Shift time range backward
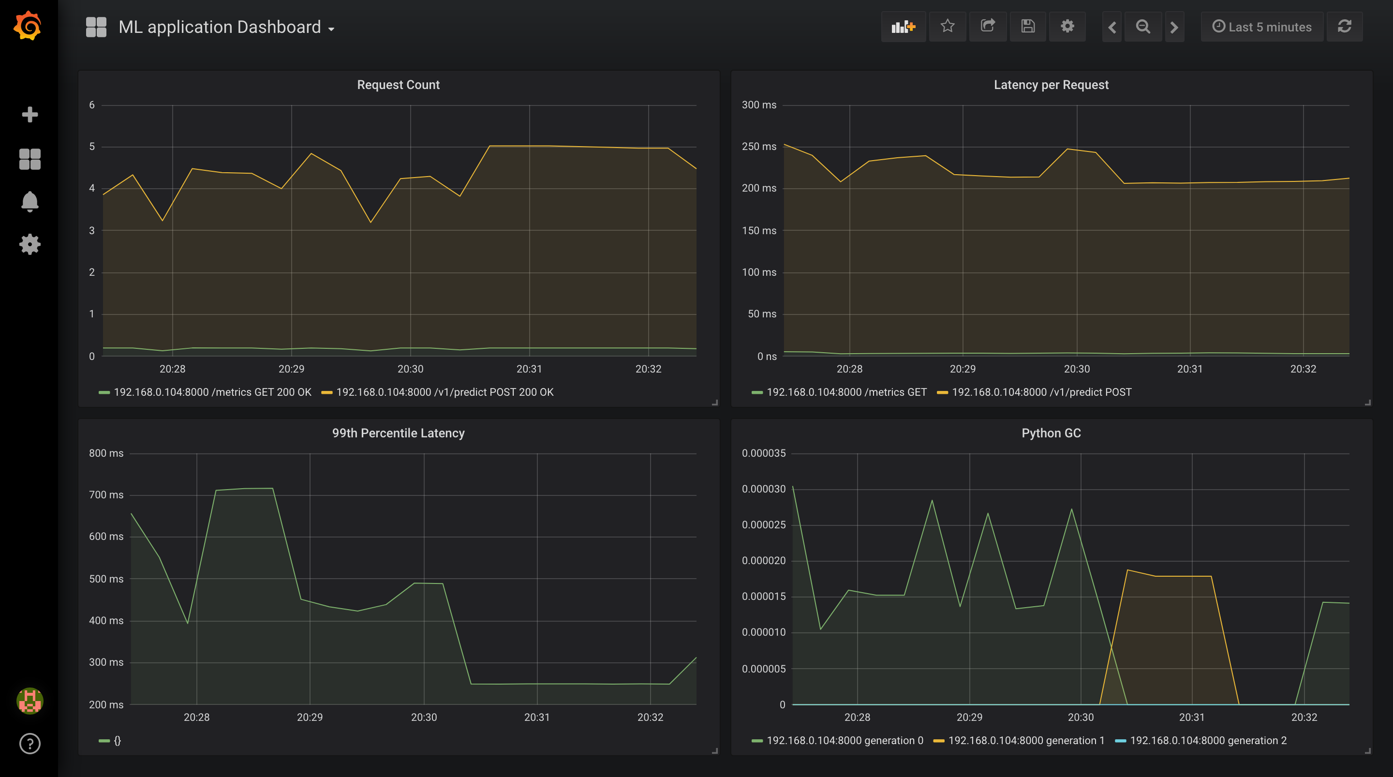Screen dimensions: 1393x777 pyautogui.click(x=1112, y=27)
